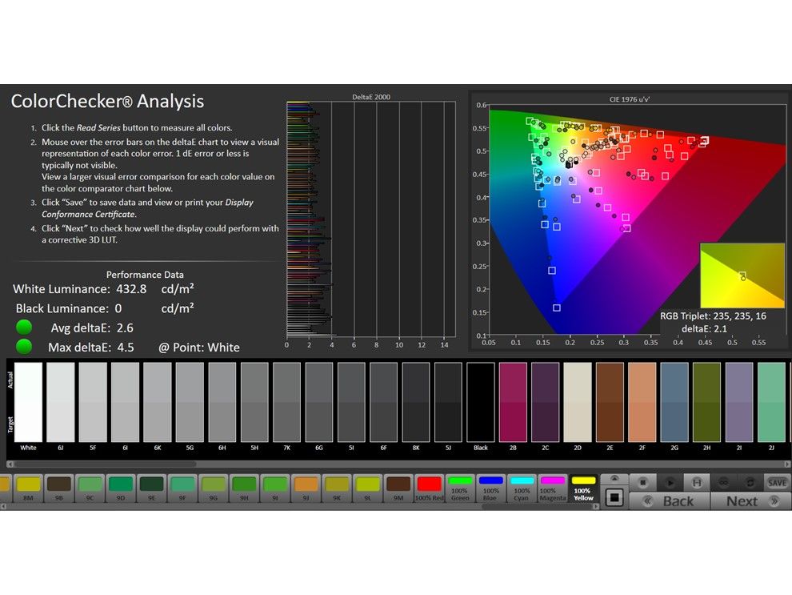Choose the 100% Blue patch
Image resolution: width=792 pixels, height=595 pixels.
491,488
